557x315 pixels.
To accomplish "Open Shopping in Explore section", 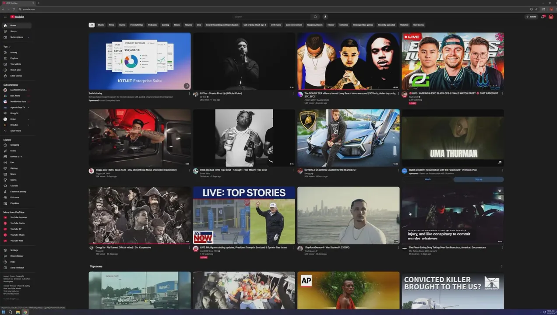I will 17,145.
